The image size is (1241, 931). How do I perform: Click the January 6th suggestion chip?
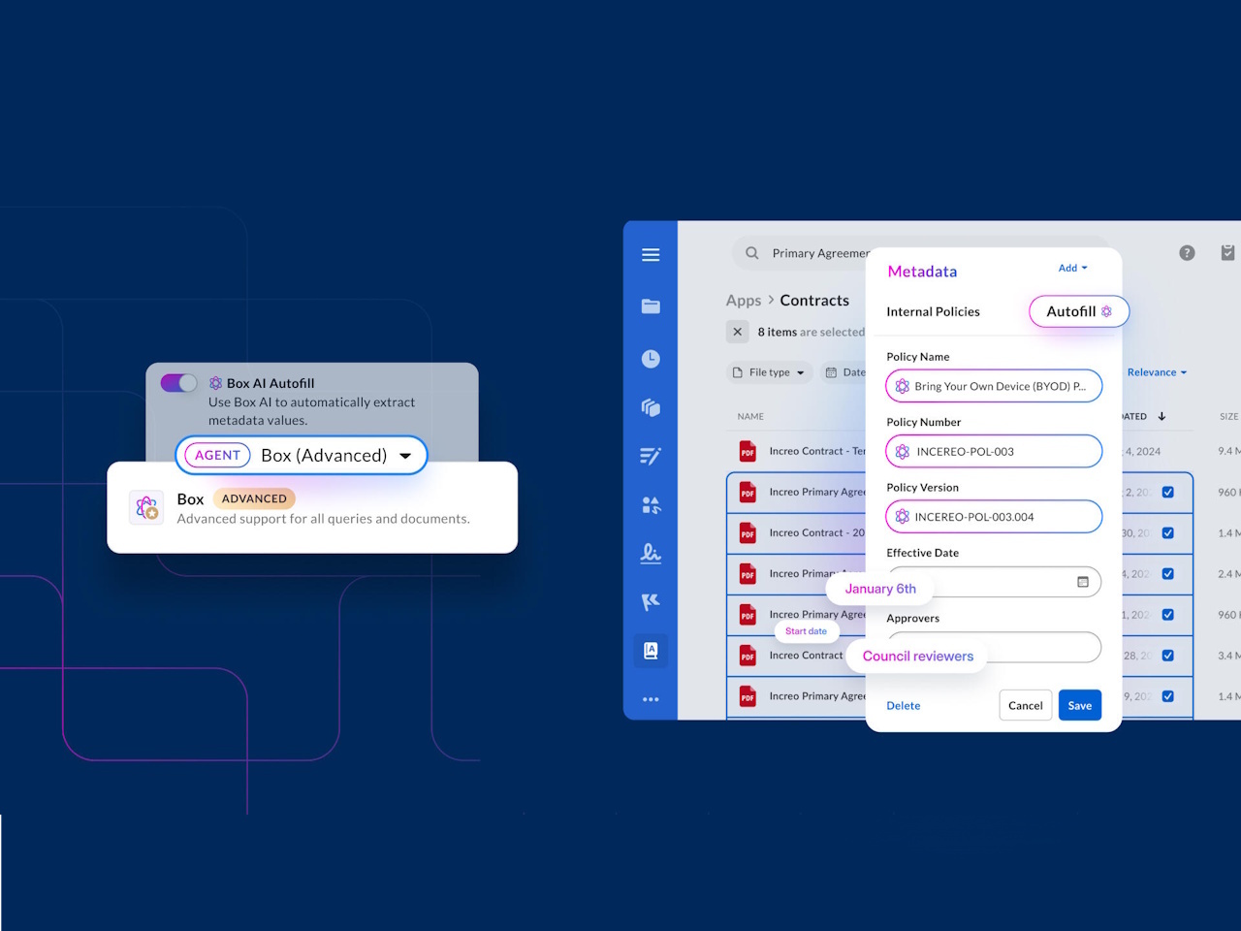click(880, 589)
